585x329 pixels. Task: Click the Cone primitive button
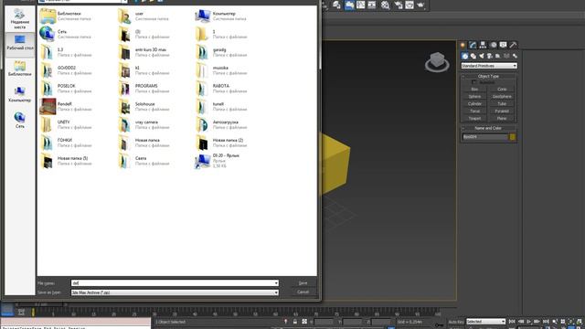[502, 90]
